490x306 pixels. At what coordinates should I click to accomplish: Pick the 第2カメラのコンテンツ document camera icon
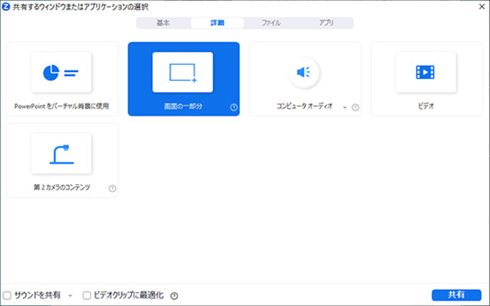click(x=61, y=154)
